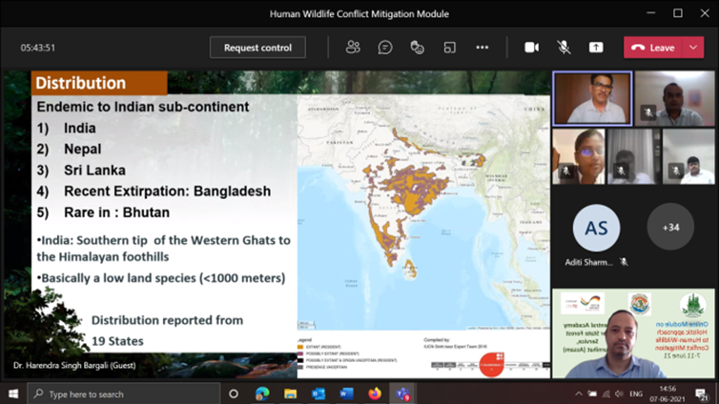
Task: Toggle the camera on or off
Action: (x=532, y=48)
